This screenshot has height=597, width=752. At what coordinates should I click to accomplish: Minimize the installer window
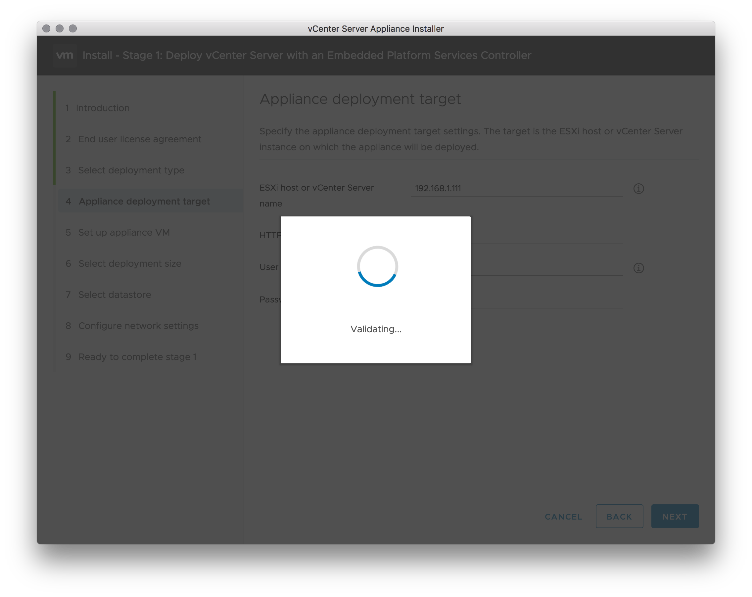[x=60, y=28]
